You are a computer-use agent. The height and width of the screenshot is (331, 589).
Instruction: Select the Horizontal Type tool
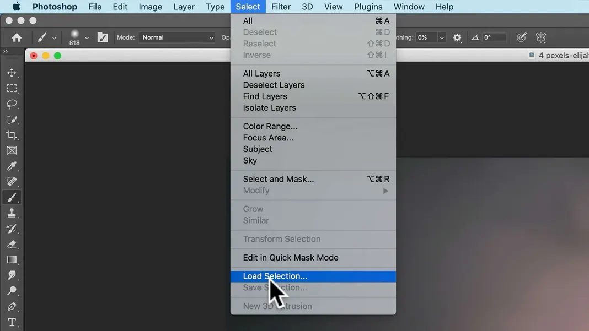[12, 322]
